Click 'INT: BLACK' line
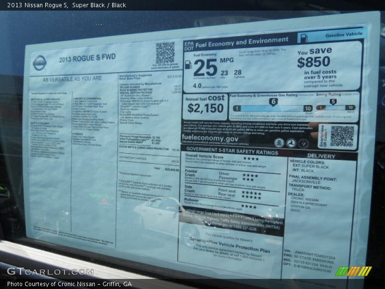 (303, 171)
